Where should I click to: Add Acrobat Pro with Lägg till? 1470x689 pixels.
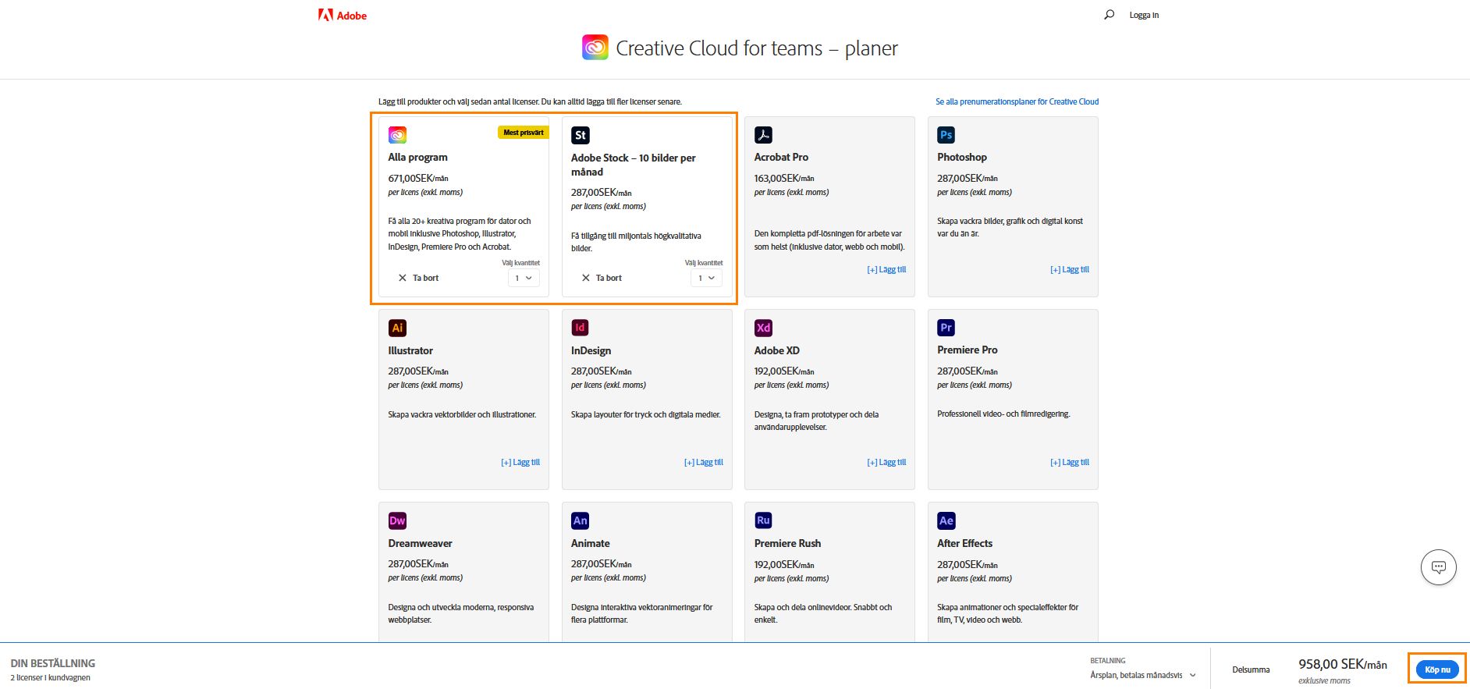(886, 269)
